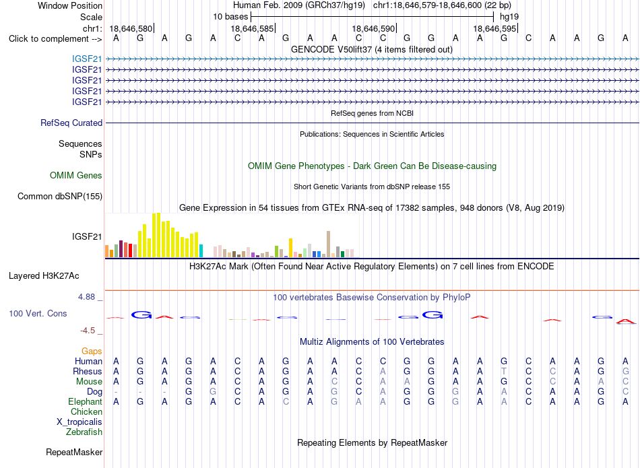This screenshot has height=468, width=640.
Task: Click the 10-base scale bar line
Action: [373, 17]
